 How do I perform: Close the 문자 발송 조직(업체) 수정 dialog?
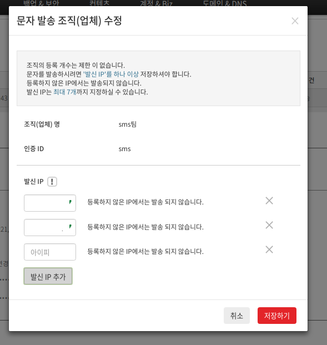[295, 21]
